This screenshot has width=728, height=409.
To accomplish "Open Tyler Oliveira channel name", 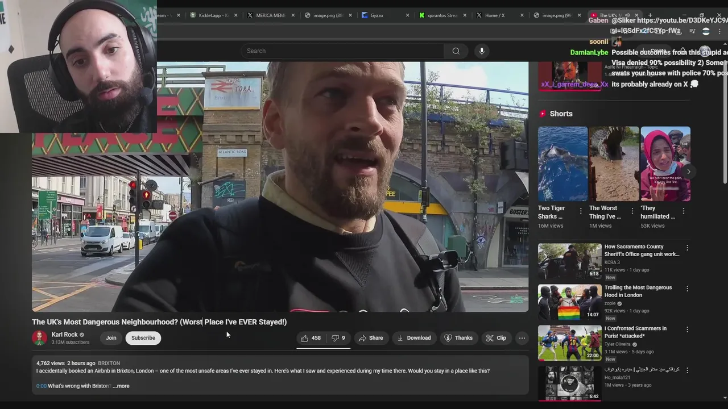I will tap(618, 344).
